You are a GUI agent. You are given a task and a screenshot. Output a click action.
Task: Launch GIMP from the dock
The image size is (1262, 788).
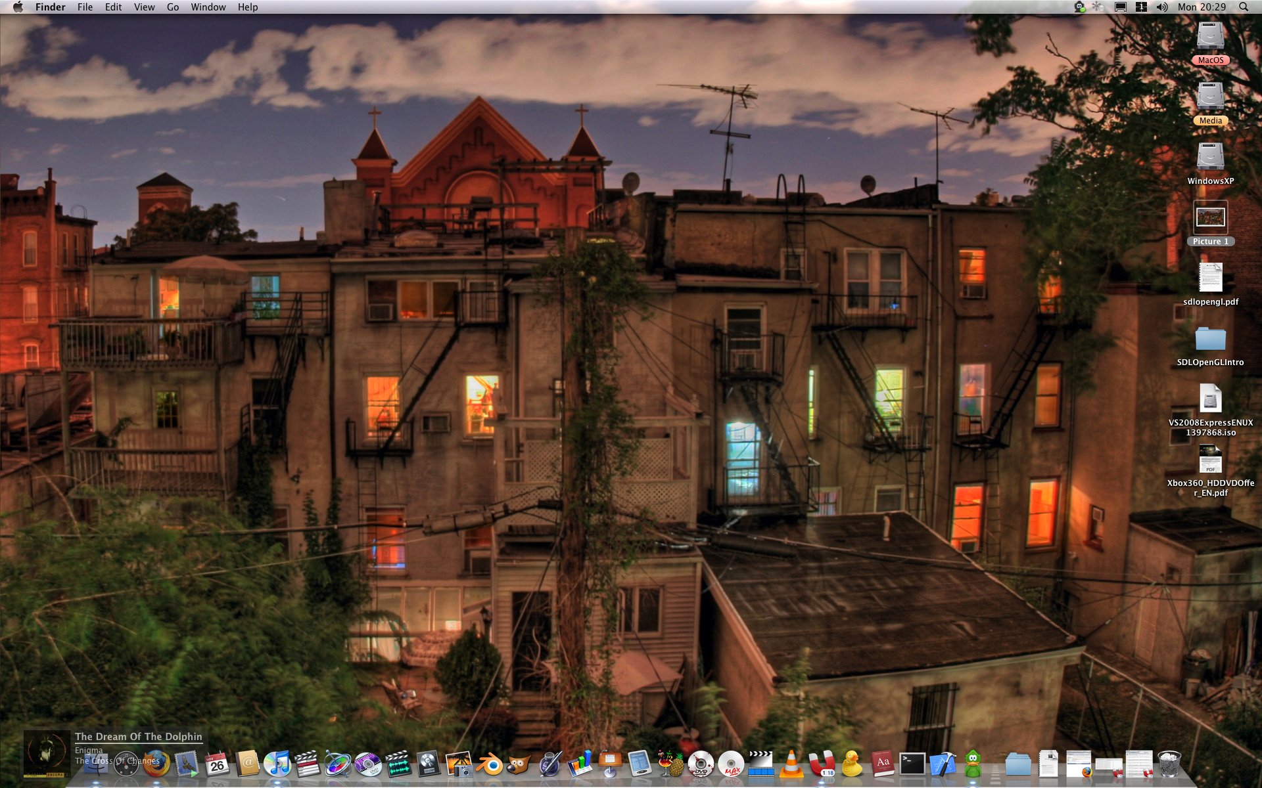point(519,764)
